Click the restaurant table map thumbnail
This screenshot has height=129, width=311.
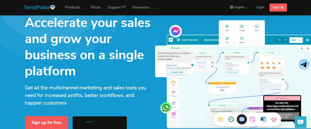[271, 63]
